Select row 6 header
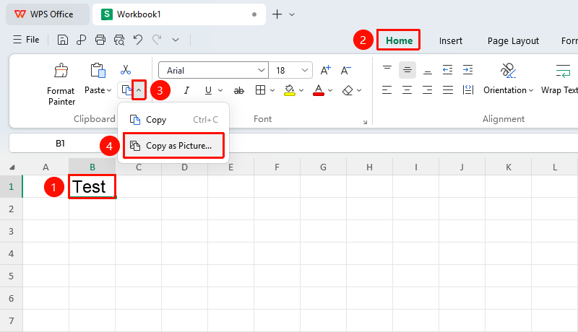Screen dimensions: 578x332 point(11,298)
